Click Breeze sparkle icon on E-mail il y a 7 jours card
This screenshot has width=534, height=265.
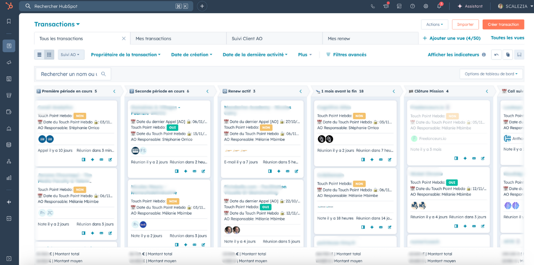(279, 171)
